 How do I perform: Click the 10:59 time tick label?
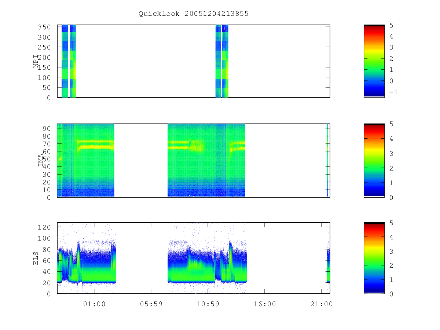point(208,304)
